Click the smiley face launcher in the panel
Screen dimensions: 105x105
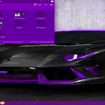pyautogui.click(x=2, y=103)
